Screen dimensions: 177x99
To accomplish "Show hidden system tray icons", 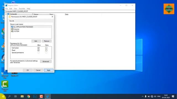I will click(x=143, y=97).
